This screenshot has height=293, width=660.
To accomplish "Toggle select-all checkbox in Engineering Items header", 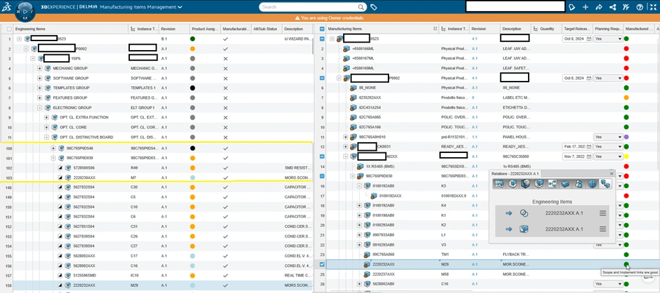I will [x=9, y=29].
